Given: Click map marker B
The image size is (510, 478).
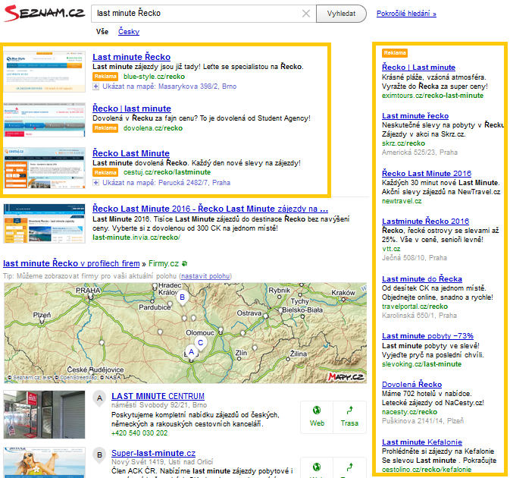Looking at the screenshot, I should point(182,297).
